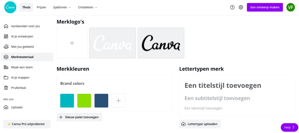Viewport: 299px width, 133px height.
Task: Click the Canva logo in header
Action: click(10, 7)
